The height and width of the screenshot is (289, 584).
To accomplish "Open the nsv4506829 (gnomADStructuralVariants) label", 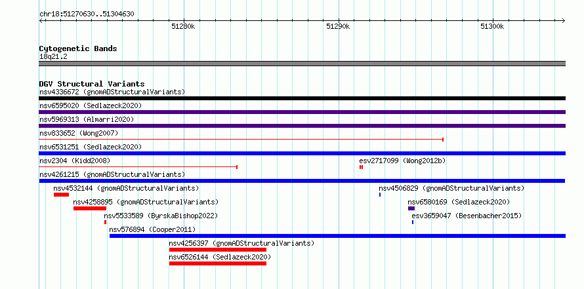I will (451, 188).
